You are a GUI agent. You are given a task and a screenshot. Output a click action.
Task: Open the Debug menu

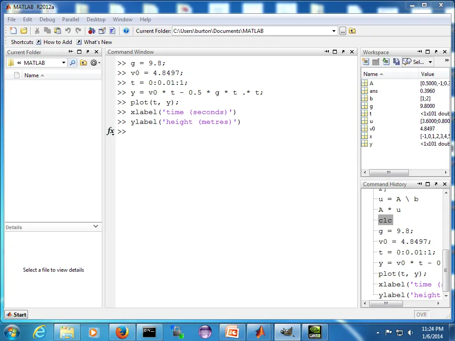click(47, 20)
